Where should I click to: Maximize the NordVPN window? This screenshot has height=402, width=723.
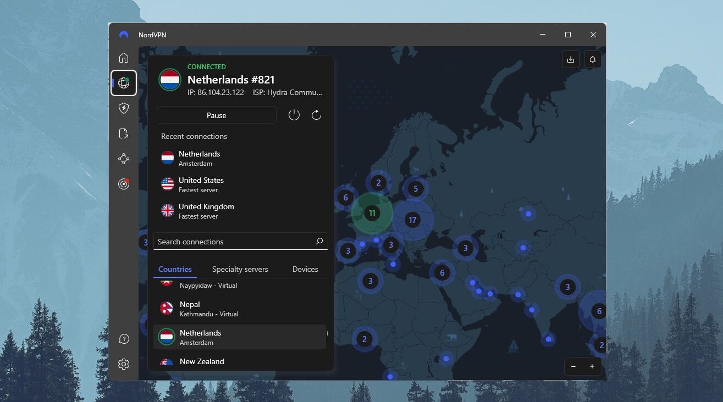point(568,35)
